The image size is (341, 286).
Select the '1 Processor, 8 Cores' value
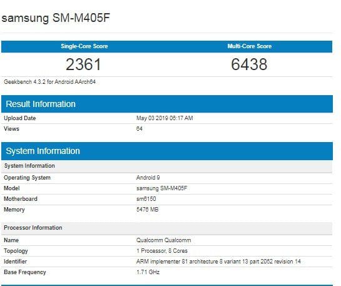pos(162,251)
